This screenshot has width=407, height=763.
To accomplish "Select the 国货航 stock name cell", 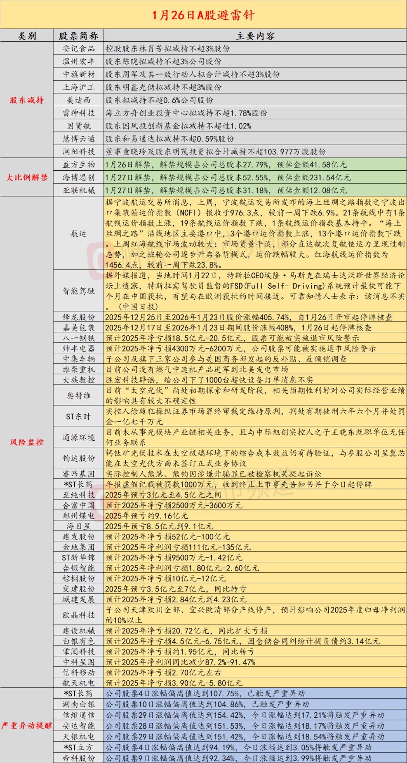I will click(x=78, y=126).
